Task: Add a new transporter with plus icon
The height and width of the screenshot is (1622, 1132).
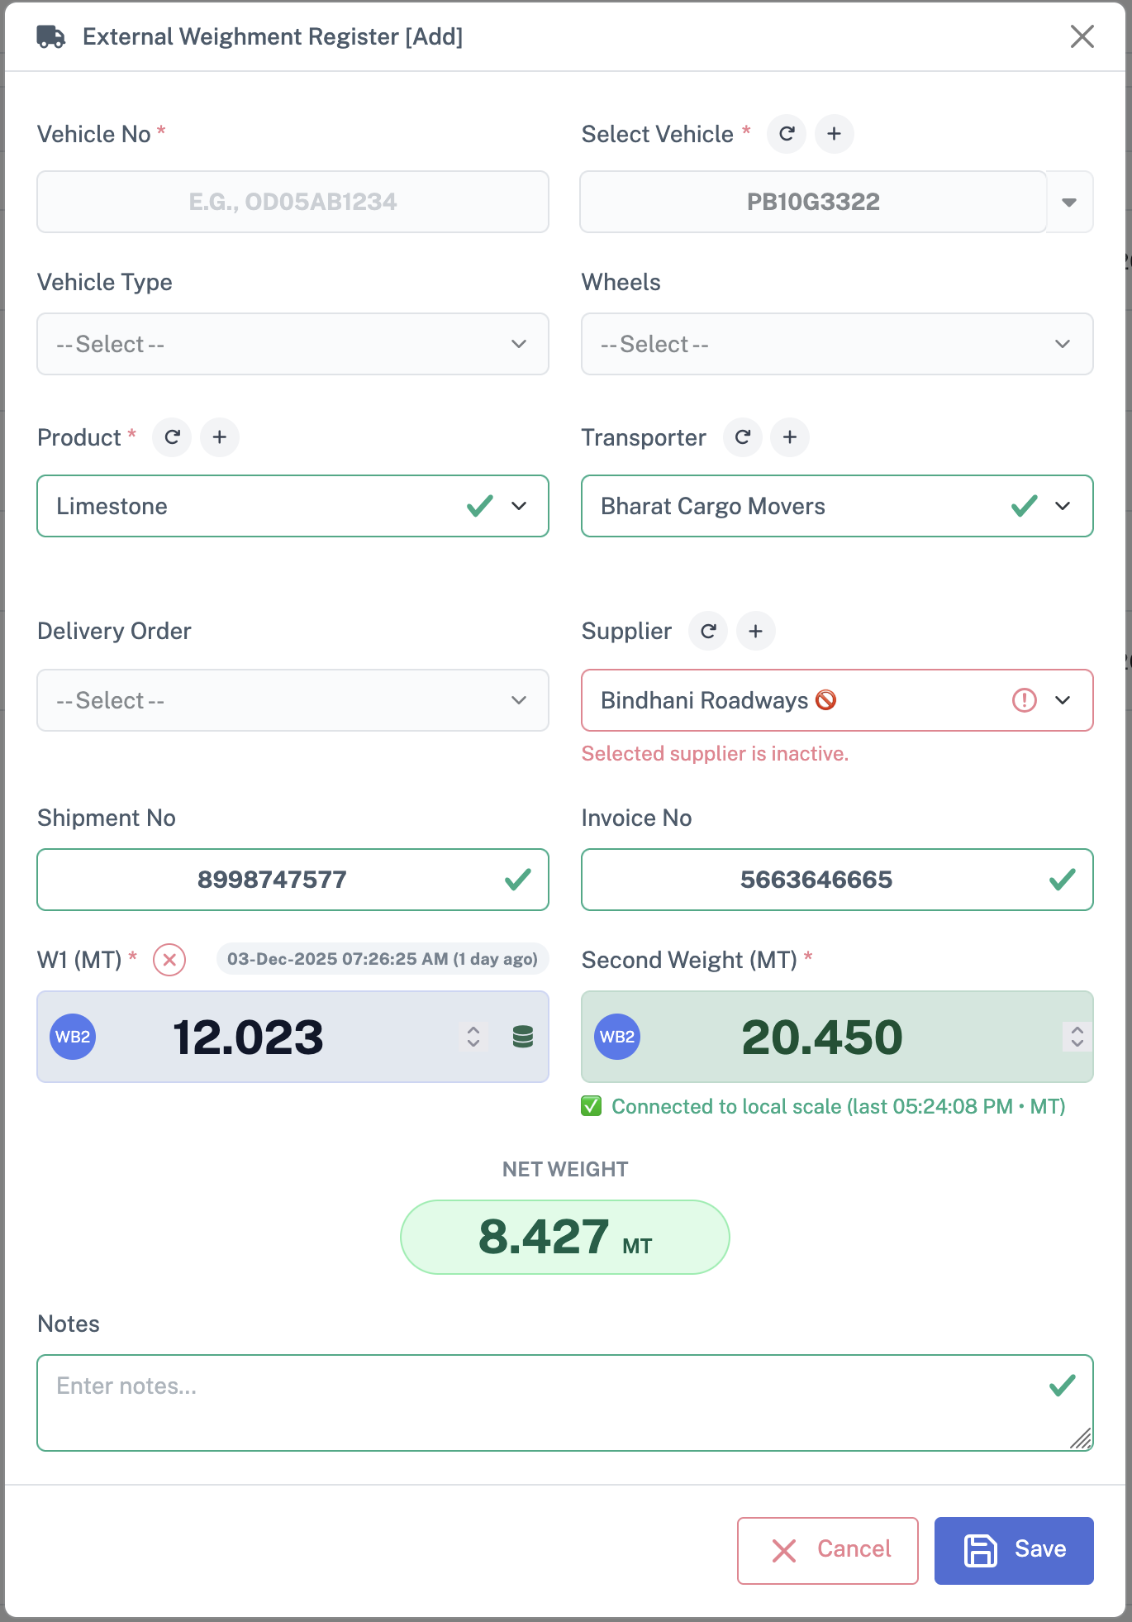Action: tap(789, 437)
